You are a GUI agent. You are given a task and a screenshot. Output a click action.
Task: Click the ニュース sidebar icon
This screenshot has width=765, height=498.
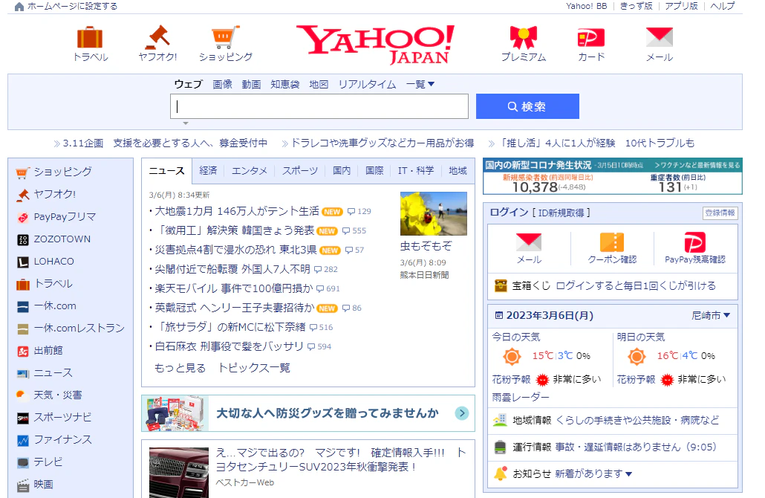[x=23, y=374]
